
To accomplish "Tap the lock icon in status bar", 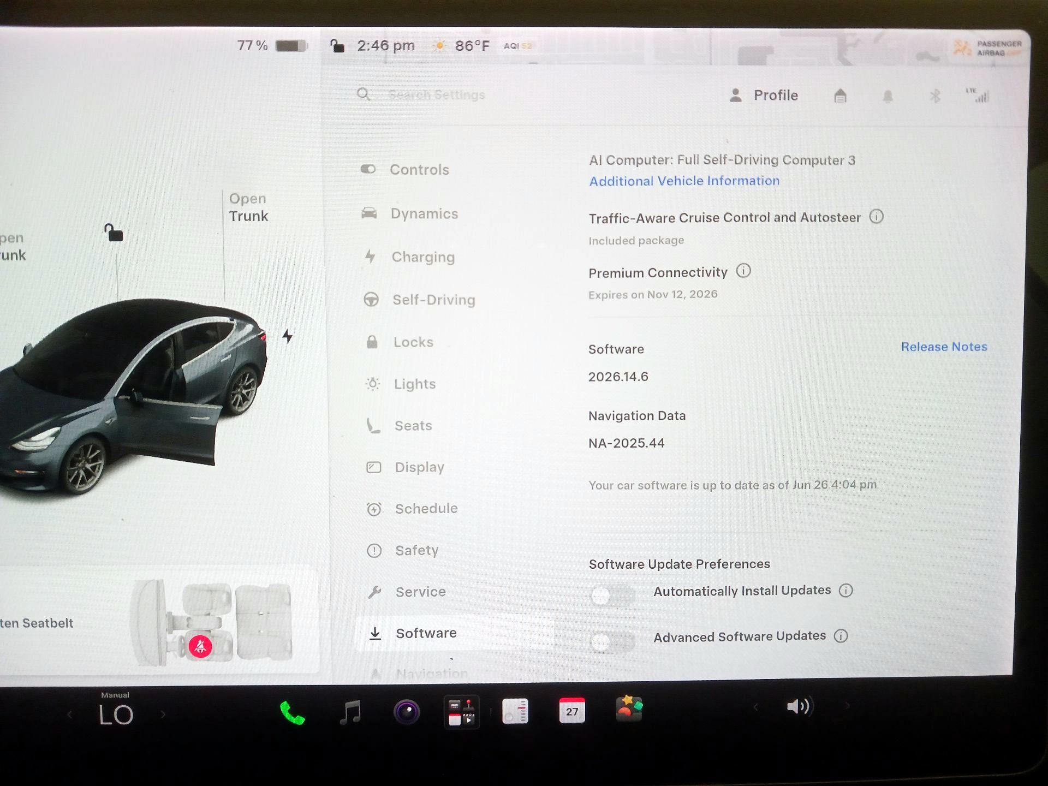I will (x=337, y=46).
